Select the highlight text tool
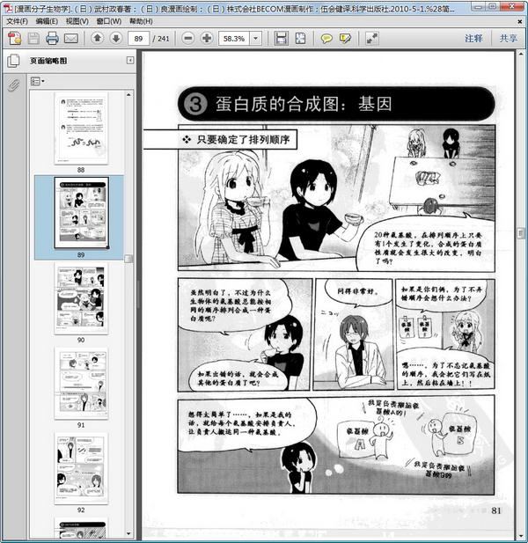528x543 pixels. point(345,39)
